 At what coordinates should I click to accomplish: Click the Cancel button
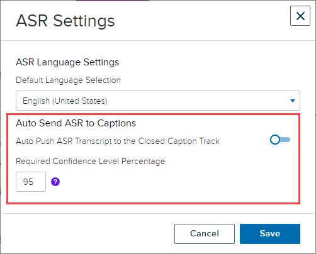(x=205, y=234)
